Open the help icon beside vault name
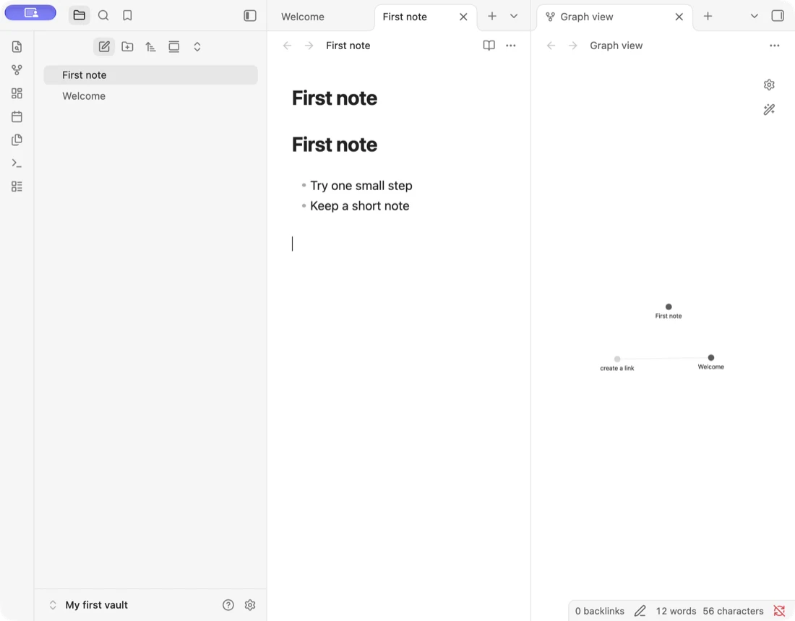Image resolution: width=795 pixels, height=621 pixels. point(228,605)
